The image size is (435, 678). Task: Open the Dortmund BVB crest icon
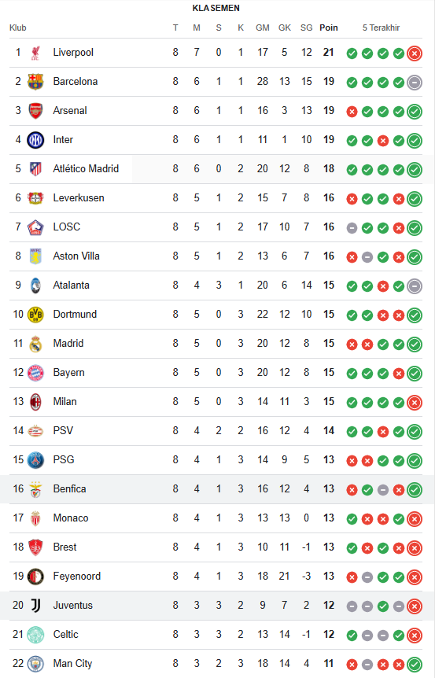coord(35,315)
